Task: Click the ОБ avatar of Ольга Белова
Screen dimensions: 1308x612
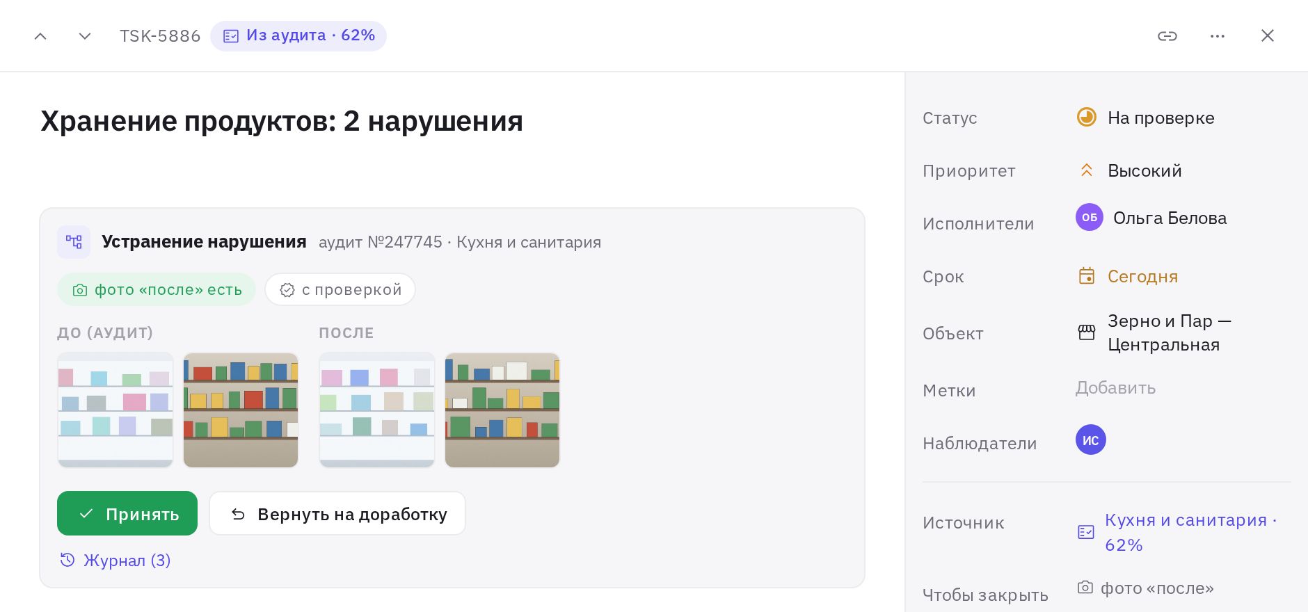Action: tap(1090, 217)
